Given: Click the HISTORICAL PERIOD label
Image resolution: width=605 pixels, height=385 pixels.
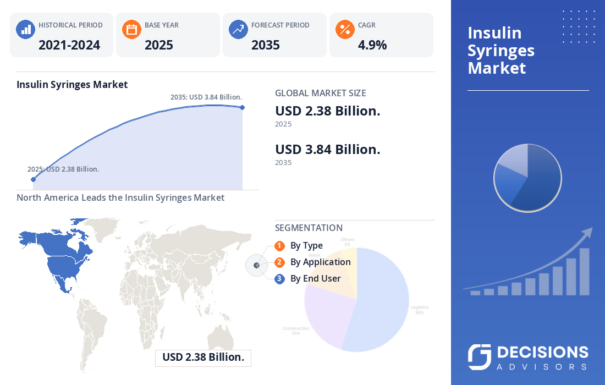Looking at the screenshot, I should pos(70,25).
